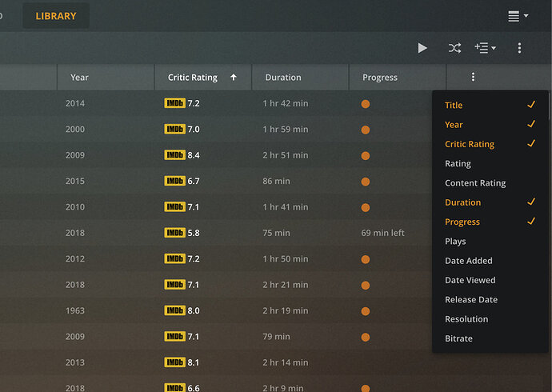Enable the Rating column
Viewport: 552px width, 392px height.
click(x=490, y=163)
